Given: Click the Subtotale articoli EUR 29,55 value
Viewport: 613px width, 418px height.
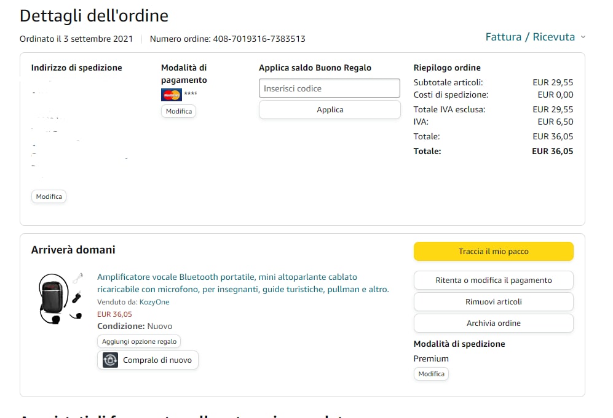Looking at the screenshot, I should pos(553,82).
